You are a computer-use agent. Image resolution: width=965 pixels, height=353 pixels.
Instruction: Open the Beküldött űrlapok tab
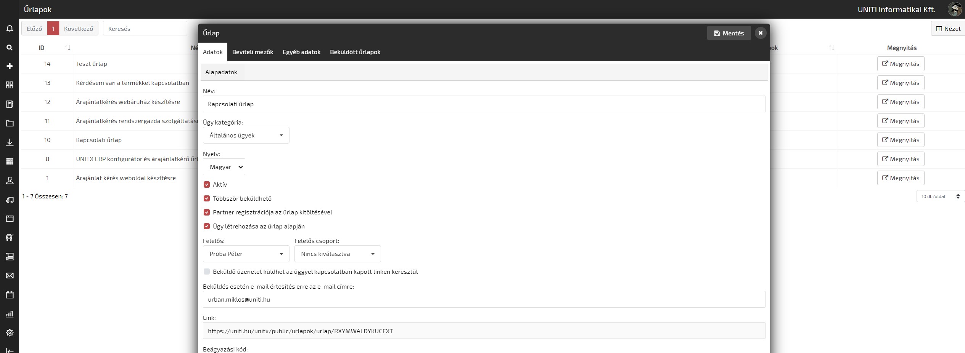click(x=355, y=52)
